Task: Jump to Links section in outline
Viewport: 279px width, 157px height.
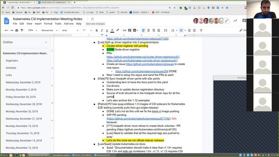Action: (x=9, y=75)
